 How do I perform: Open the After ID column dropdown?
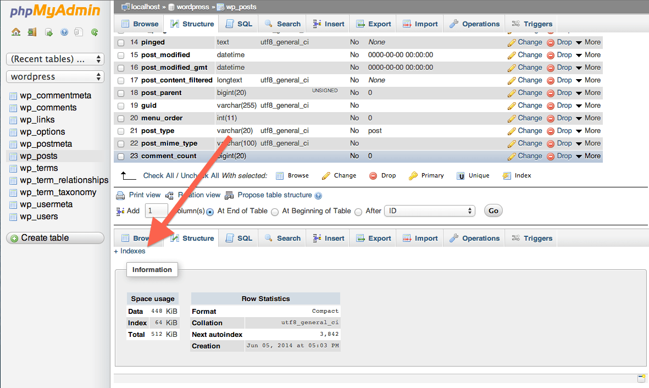click(x=430, y=211)
